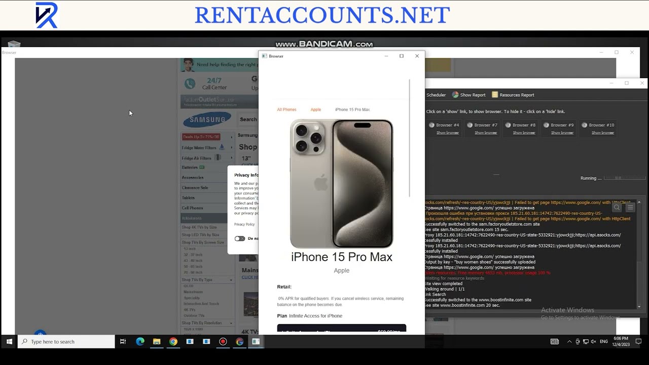This screenshot has height=365, width=649.
Task: Open the Resources Report list icon
Action: 495,95
